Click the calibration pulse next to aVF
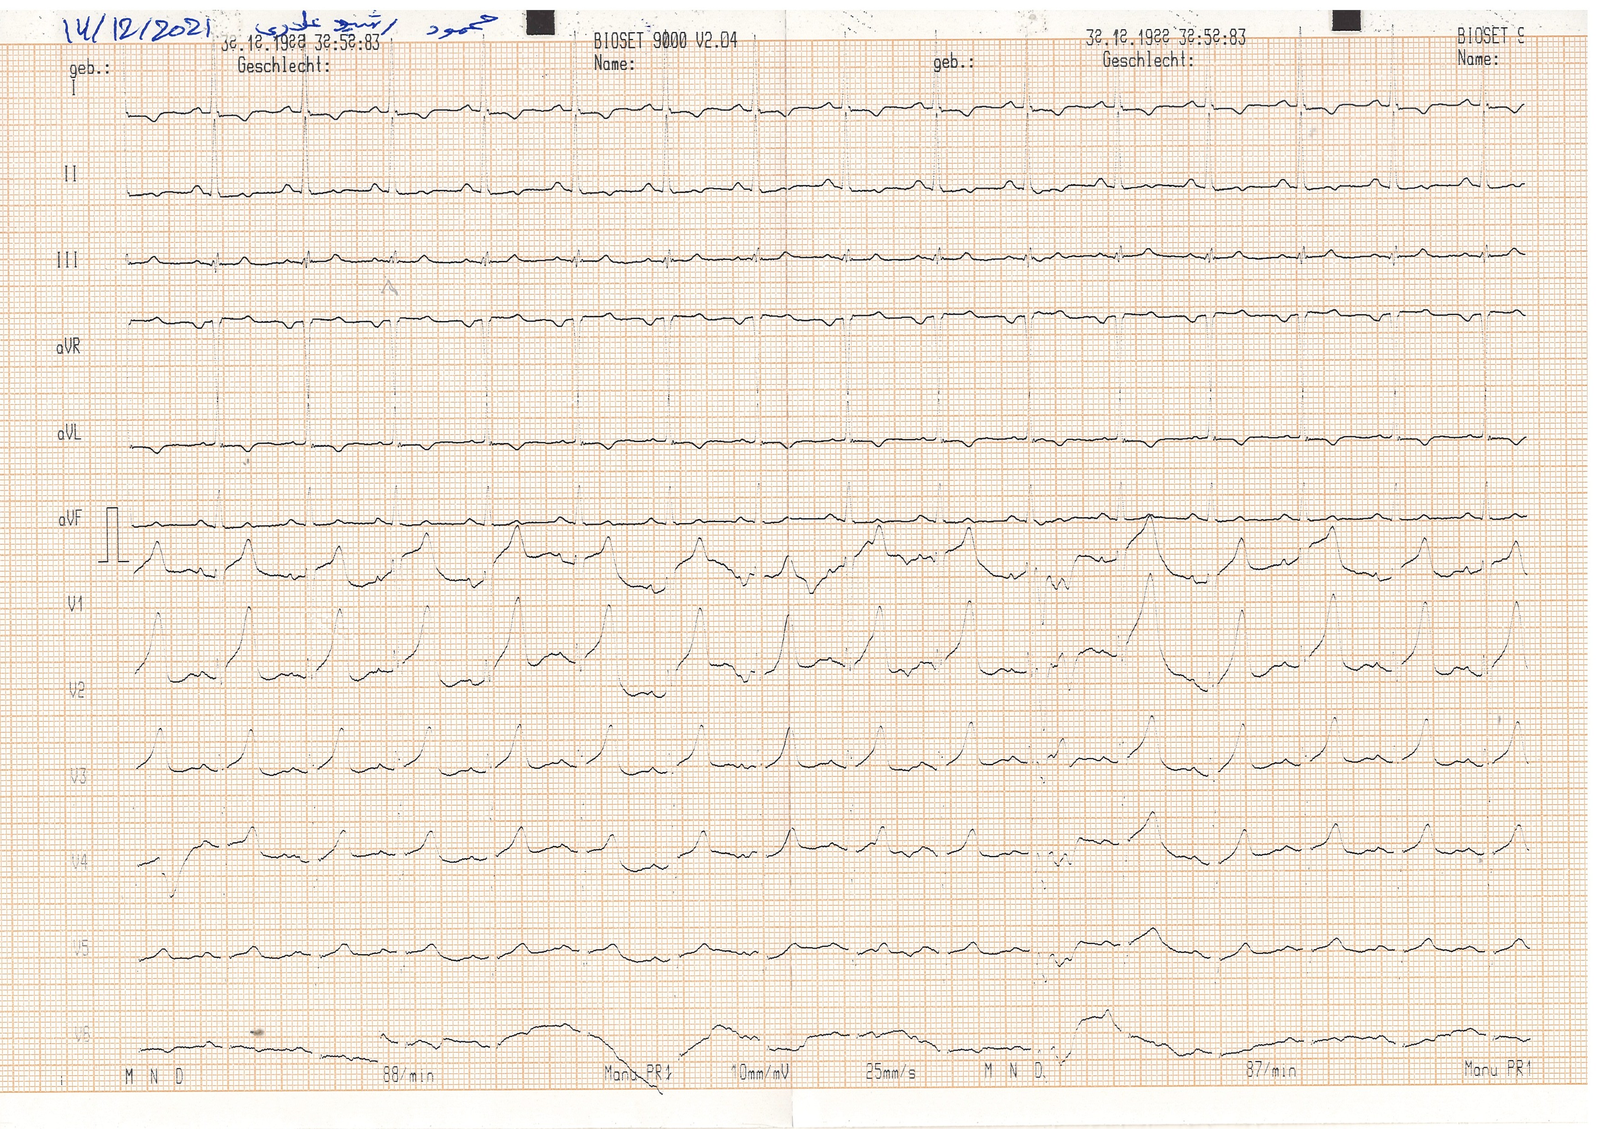 (113, 534)
